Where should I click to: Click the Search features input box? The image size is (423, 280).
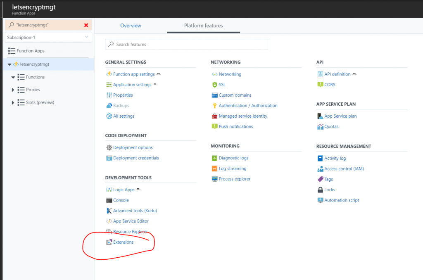pos(187,44)
